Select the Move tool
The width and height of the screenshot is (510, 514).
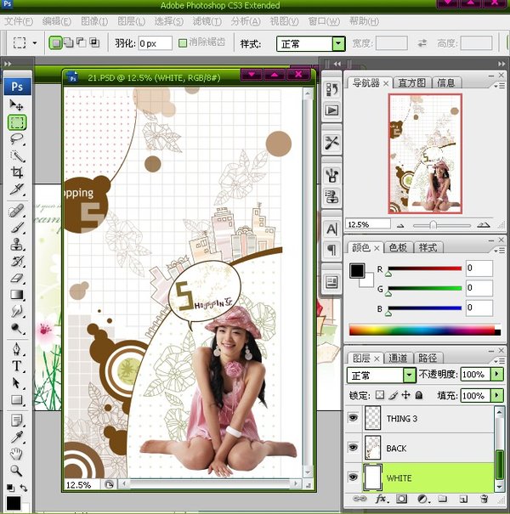17,104
